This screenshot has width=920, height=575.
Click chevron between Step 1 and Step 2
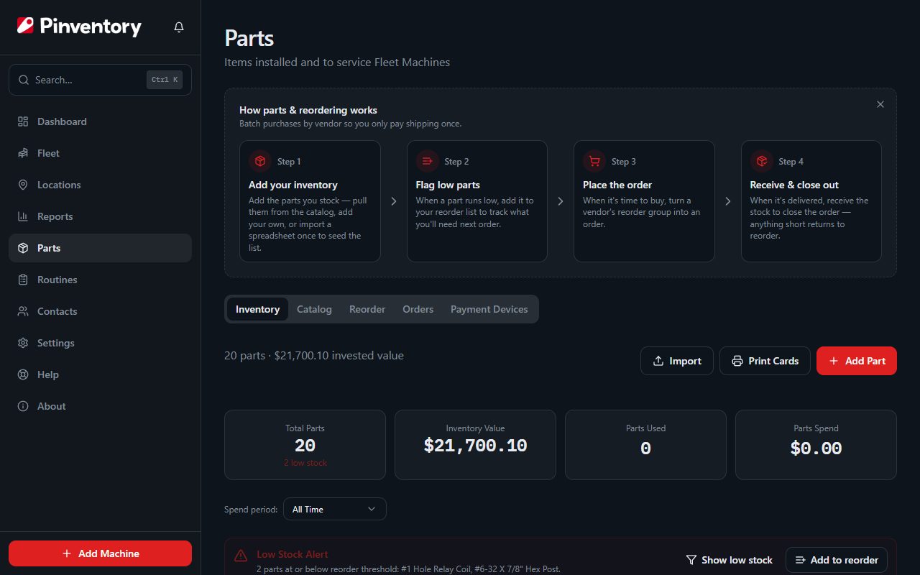[394, 201]
